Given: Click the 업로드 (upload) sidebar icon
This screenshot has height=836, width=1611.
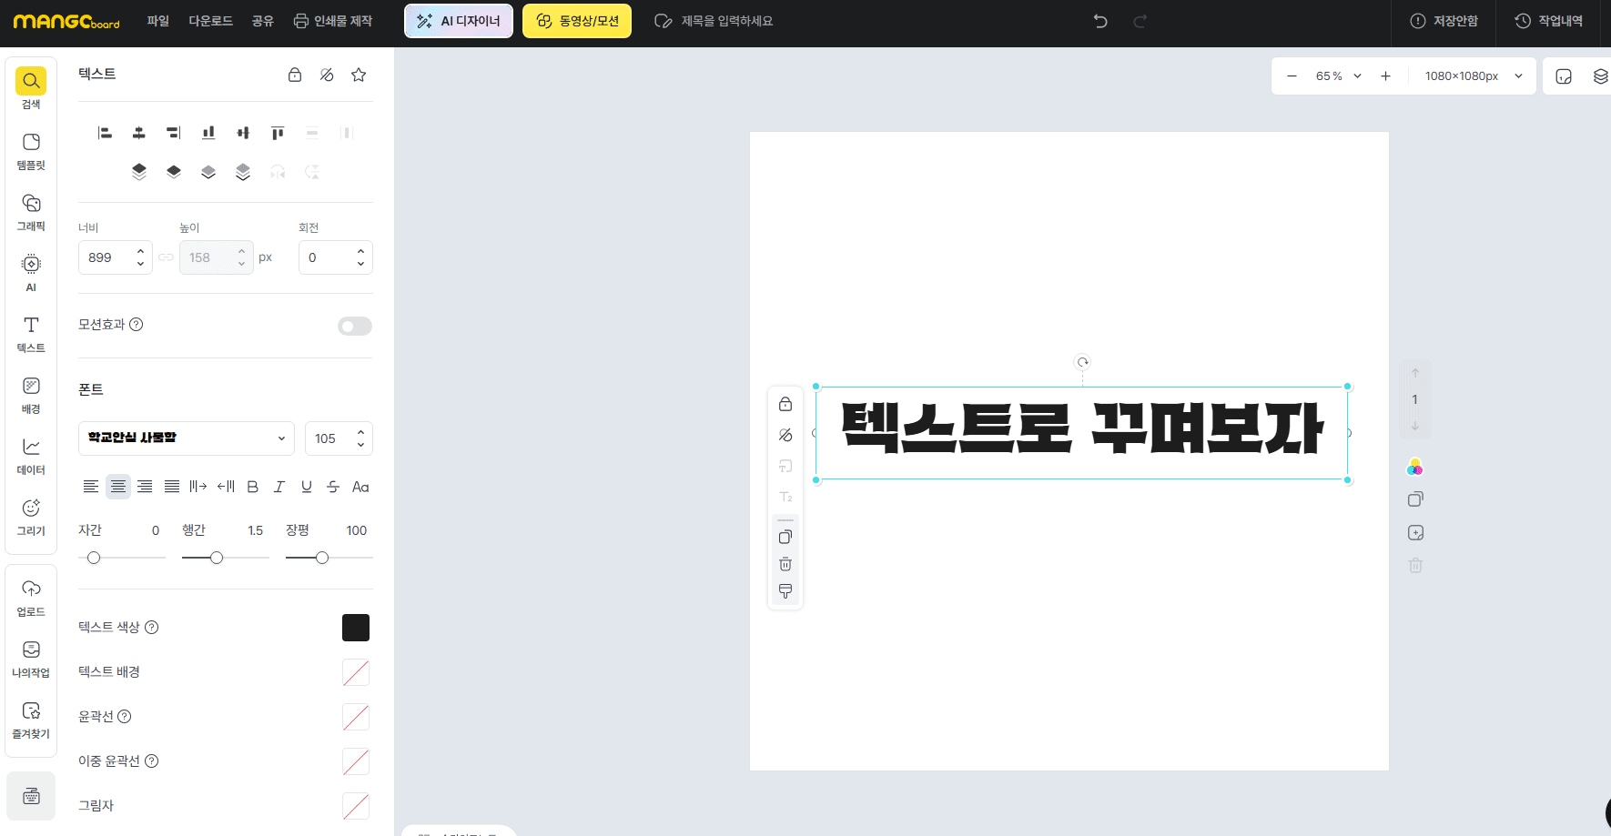Looking at the screenshot, I should [x=31, y=598].
